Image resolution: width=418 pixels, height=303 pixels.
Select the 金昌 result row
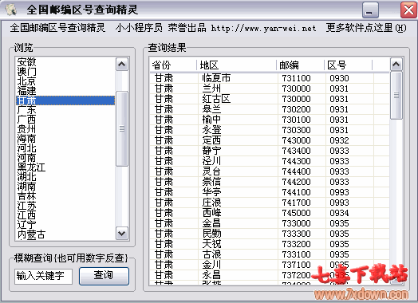[270, 224]
